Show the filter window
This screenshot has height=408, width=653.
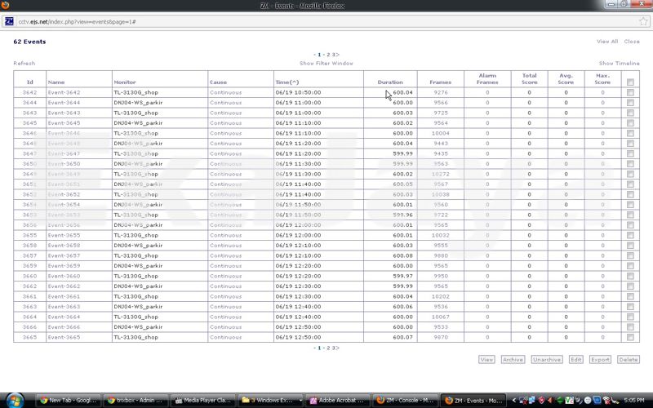[x=326, y=63]
